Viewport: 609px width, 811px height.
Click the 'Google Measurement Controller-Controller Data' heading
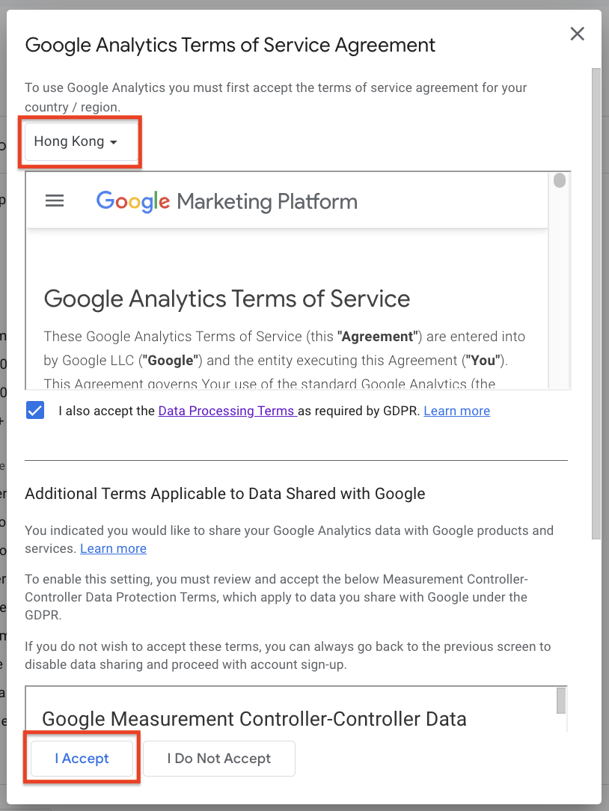coord(254,719)
